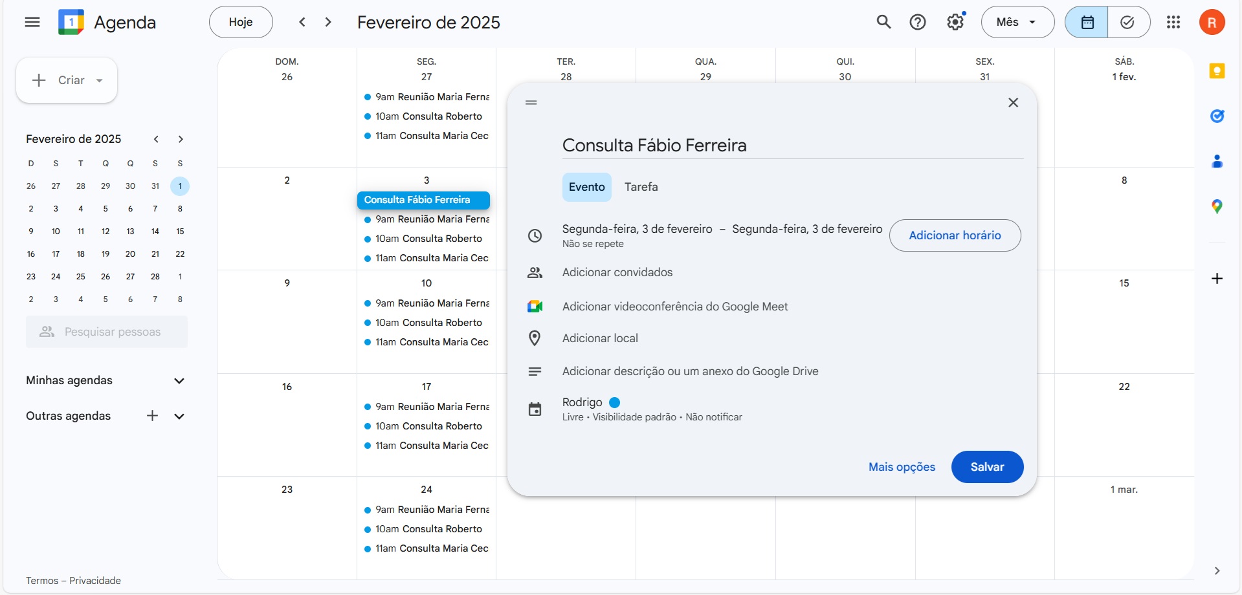Open the Google apps grid
1242x595 pixels.
[1173, 22]
